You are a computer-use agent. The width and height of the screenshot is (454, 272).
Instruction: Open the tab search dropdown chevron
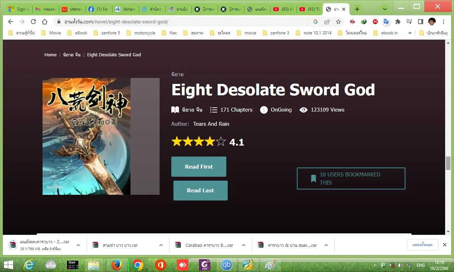tap(385, 9)
